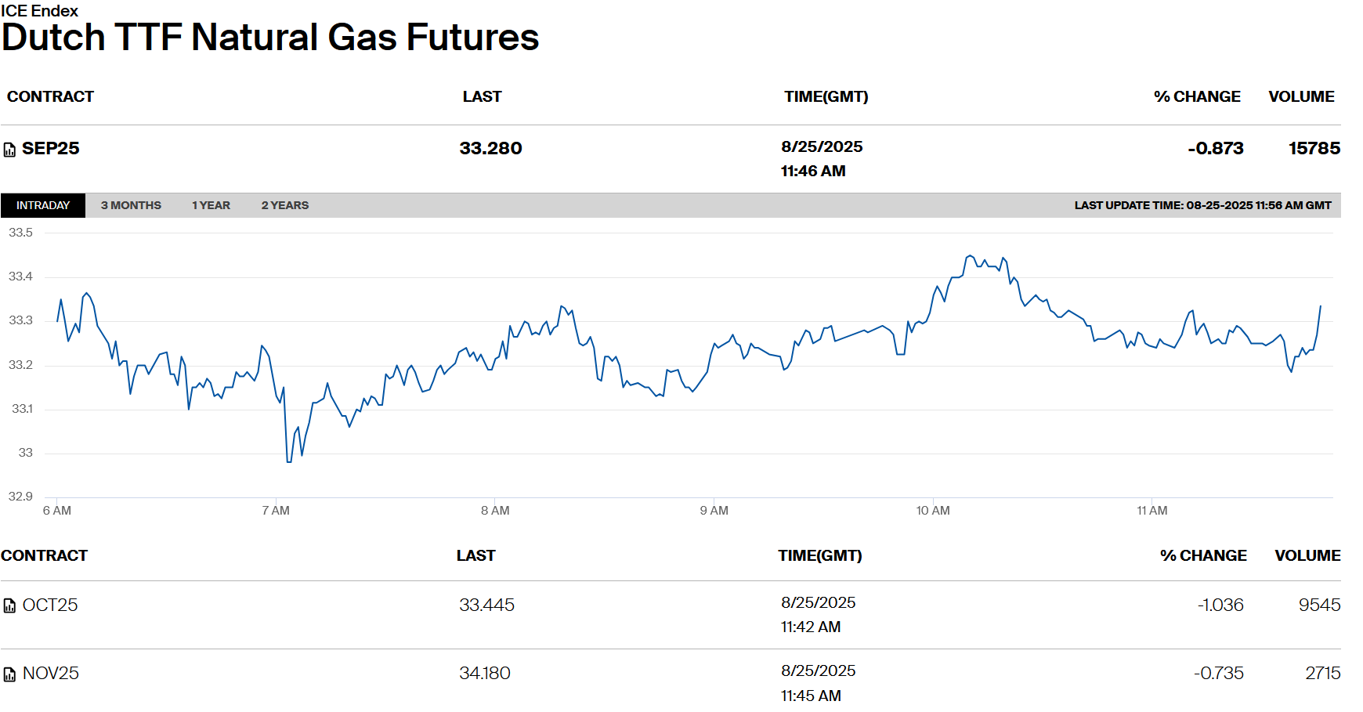
Task: Click the chart icon next to OCT25
Action: pyautogui.click(x=9, y=605)
